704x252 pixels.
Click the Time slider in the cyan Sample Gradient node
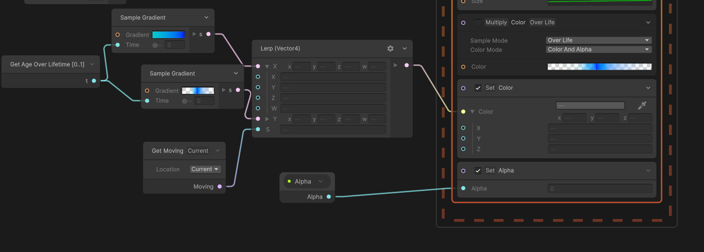click(x=158, y=45)
